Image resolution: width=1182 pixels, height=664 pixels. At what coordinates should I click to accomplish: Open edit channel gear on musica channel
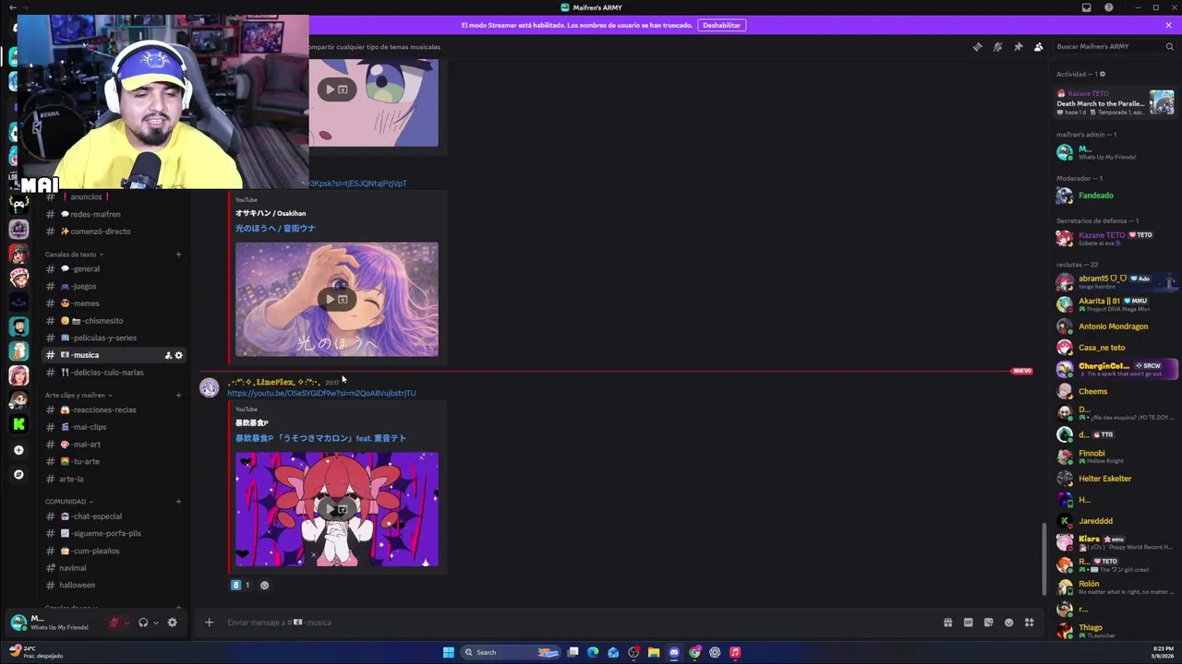pyautogui.click(x=179, y=355)
